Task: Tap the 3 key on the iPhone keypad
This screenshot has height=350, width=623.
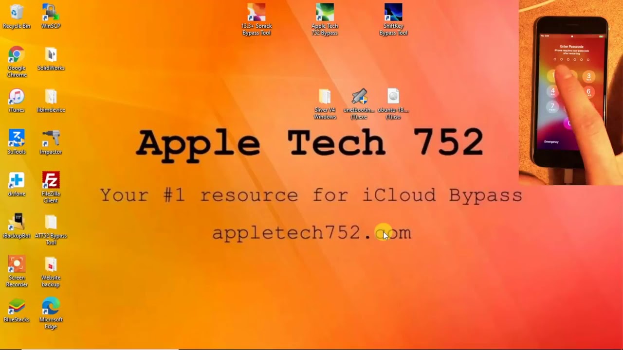Action: click(x=588, y=76)
